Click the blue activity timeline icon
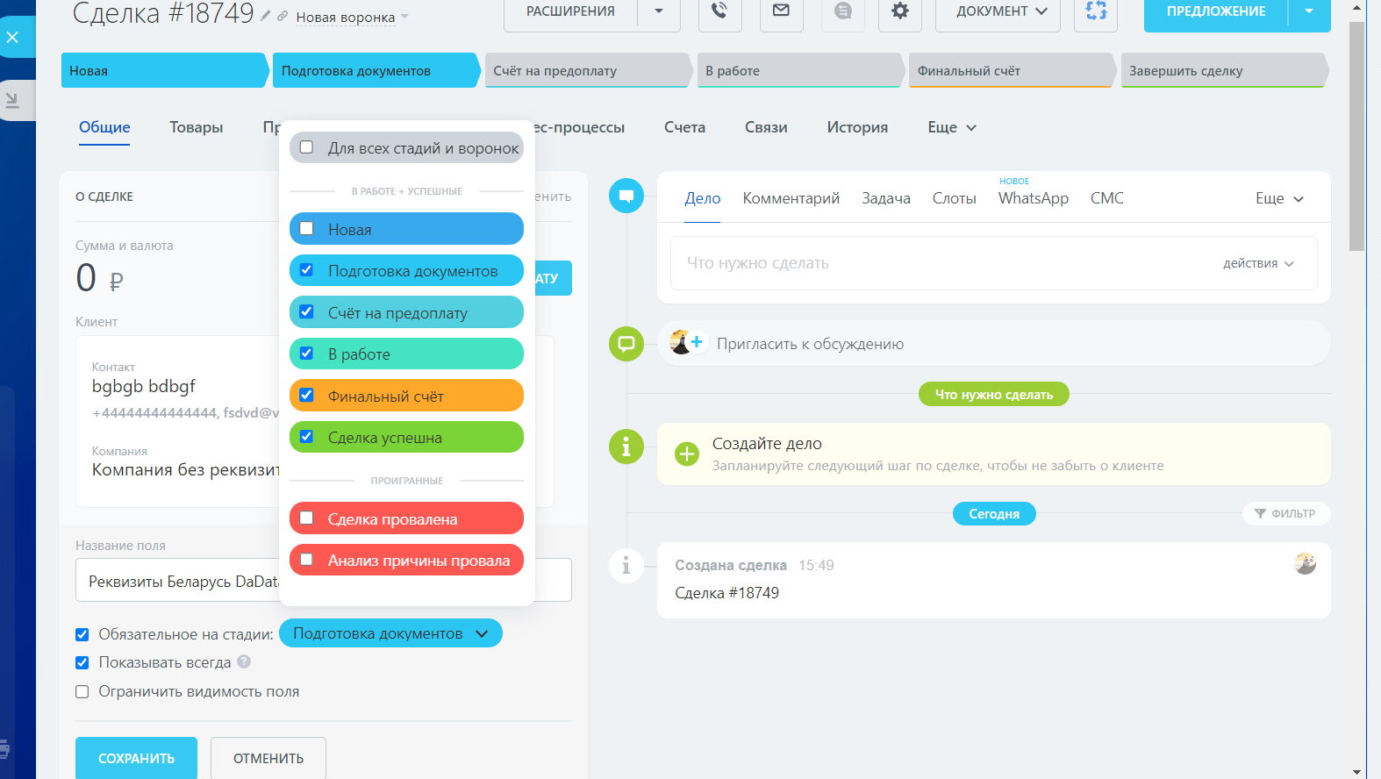The image size is (1381, 779). coord(626,196)
